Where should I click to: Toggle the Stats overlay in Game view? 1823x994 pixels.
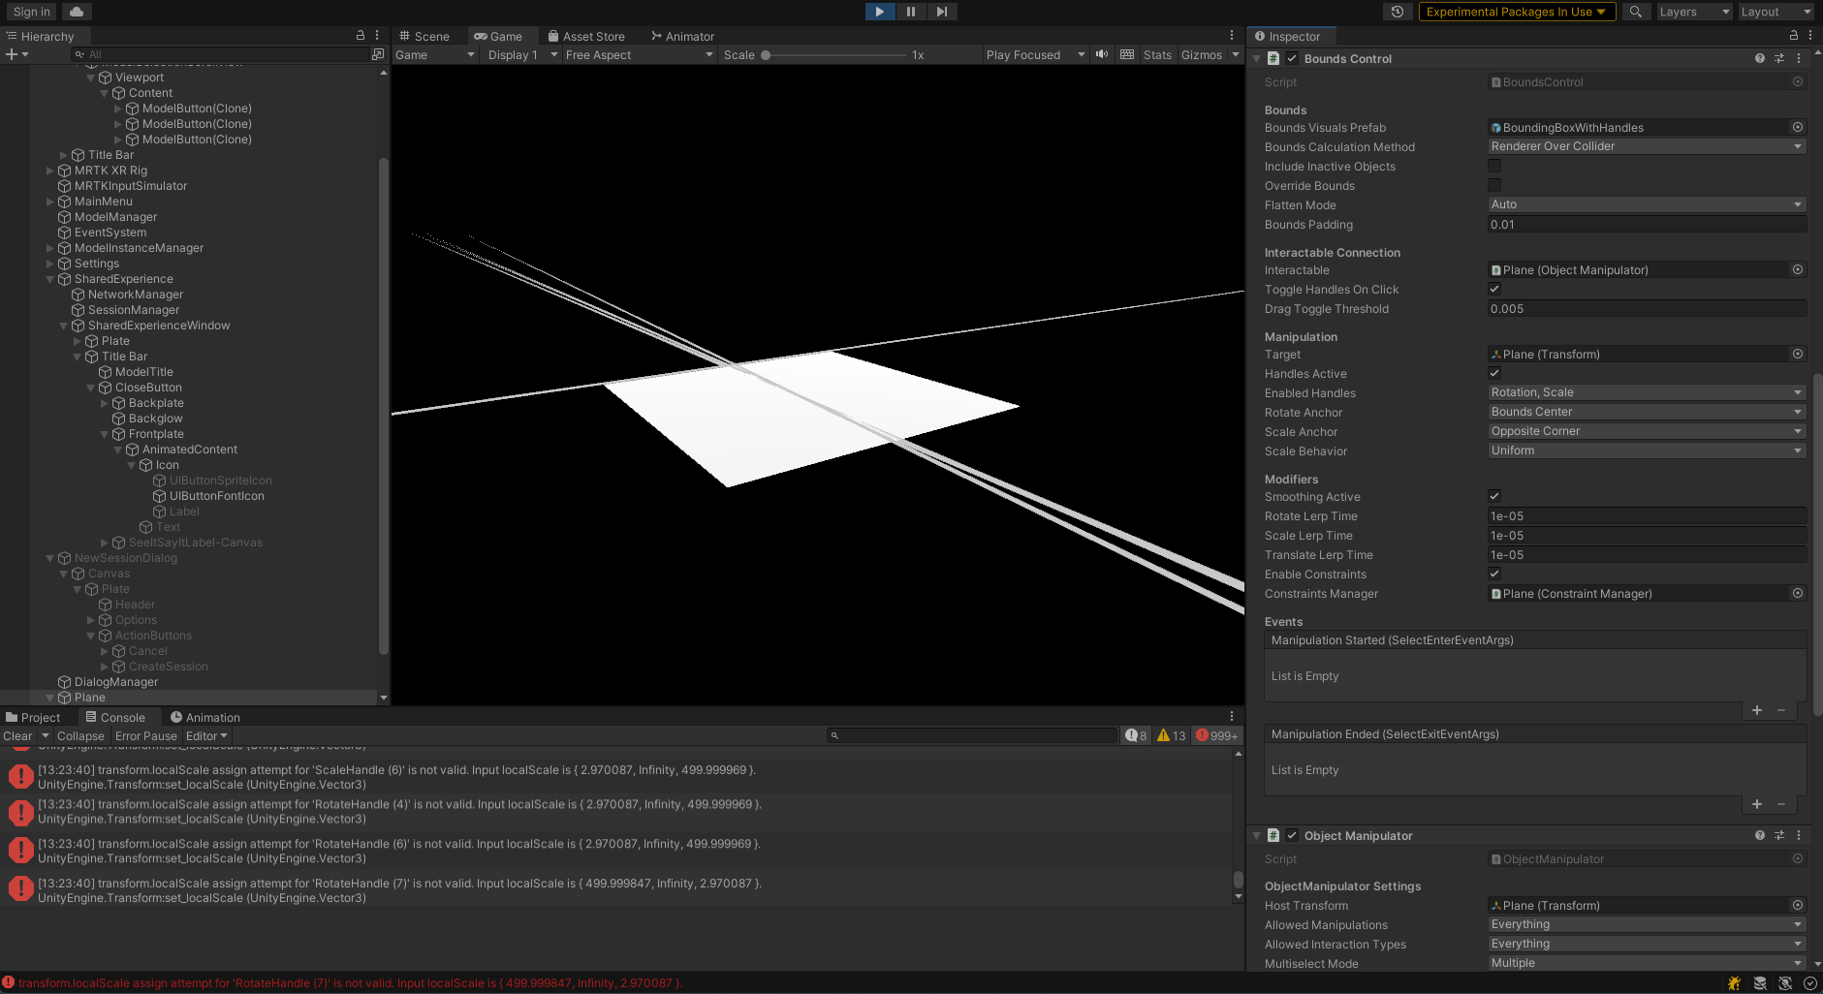1157,54
